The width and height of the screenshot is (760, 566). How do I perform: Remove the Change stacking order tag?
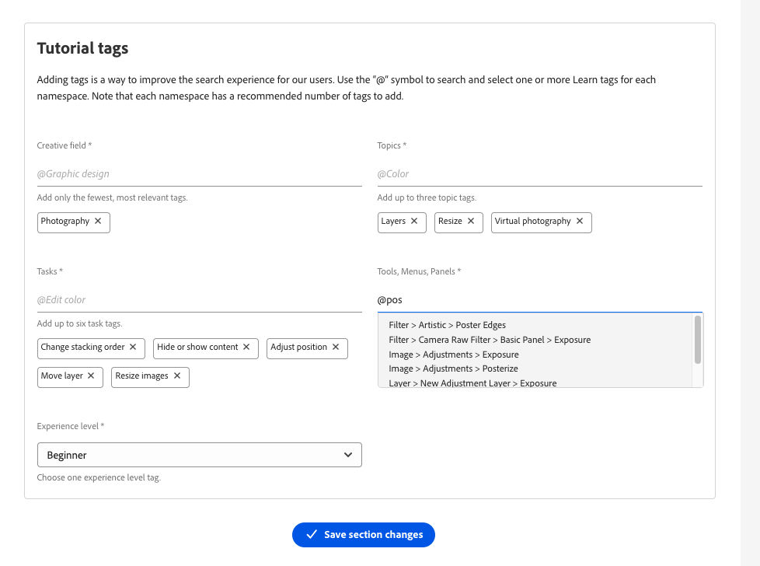[133, 348]
